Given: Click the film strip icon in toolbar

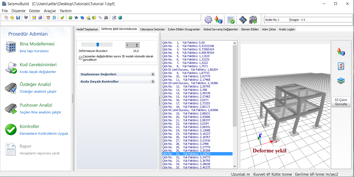Looking at the screenshot, I should (243, 20).
